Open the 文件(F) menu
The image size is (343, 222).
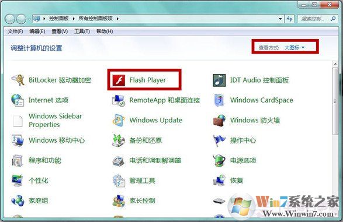point(15,31)
